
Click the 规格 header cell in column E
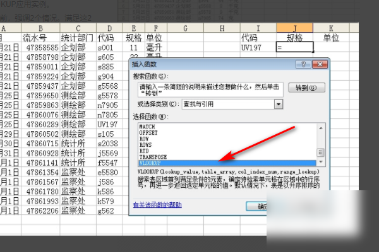pos(134,38)
